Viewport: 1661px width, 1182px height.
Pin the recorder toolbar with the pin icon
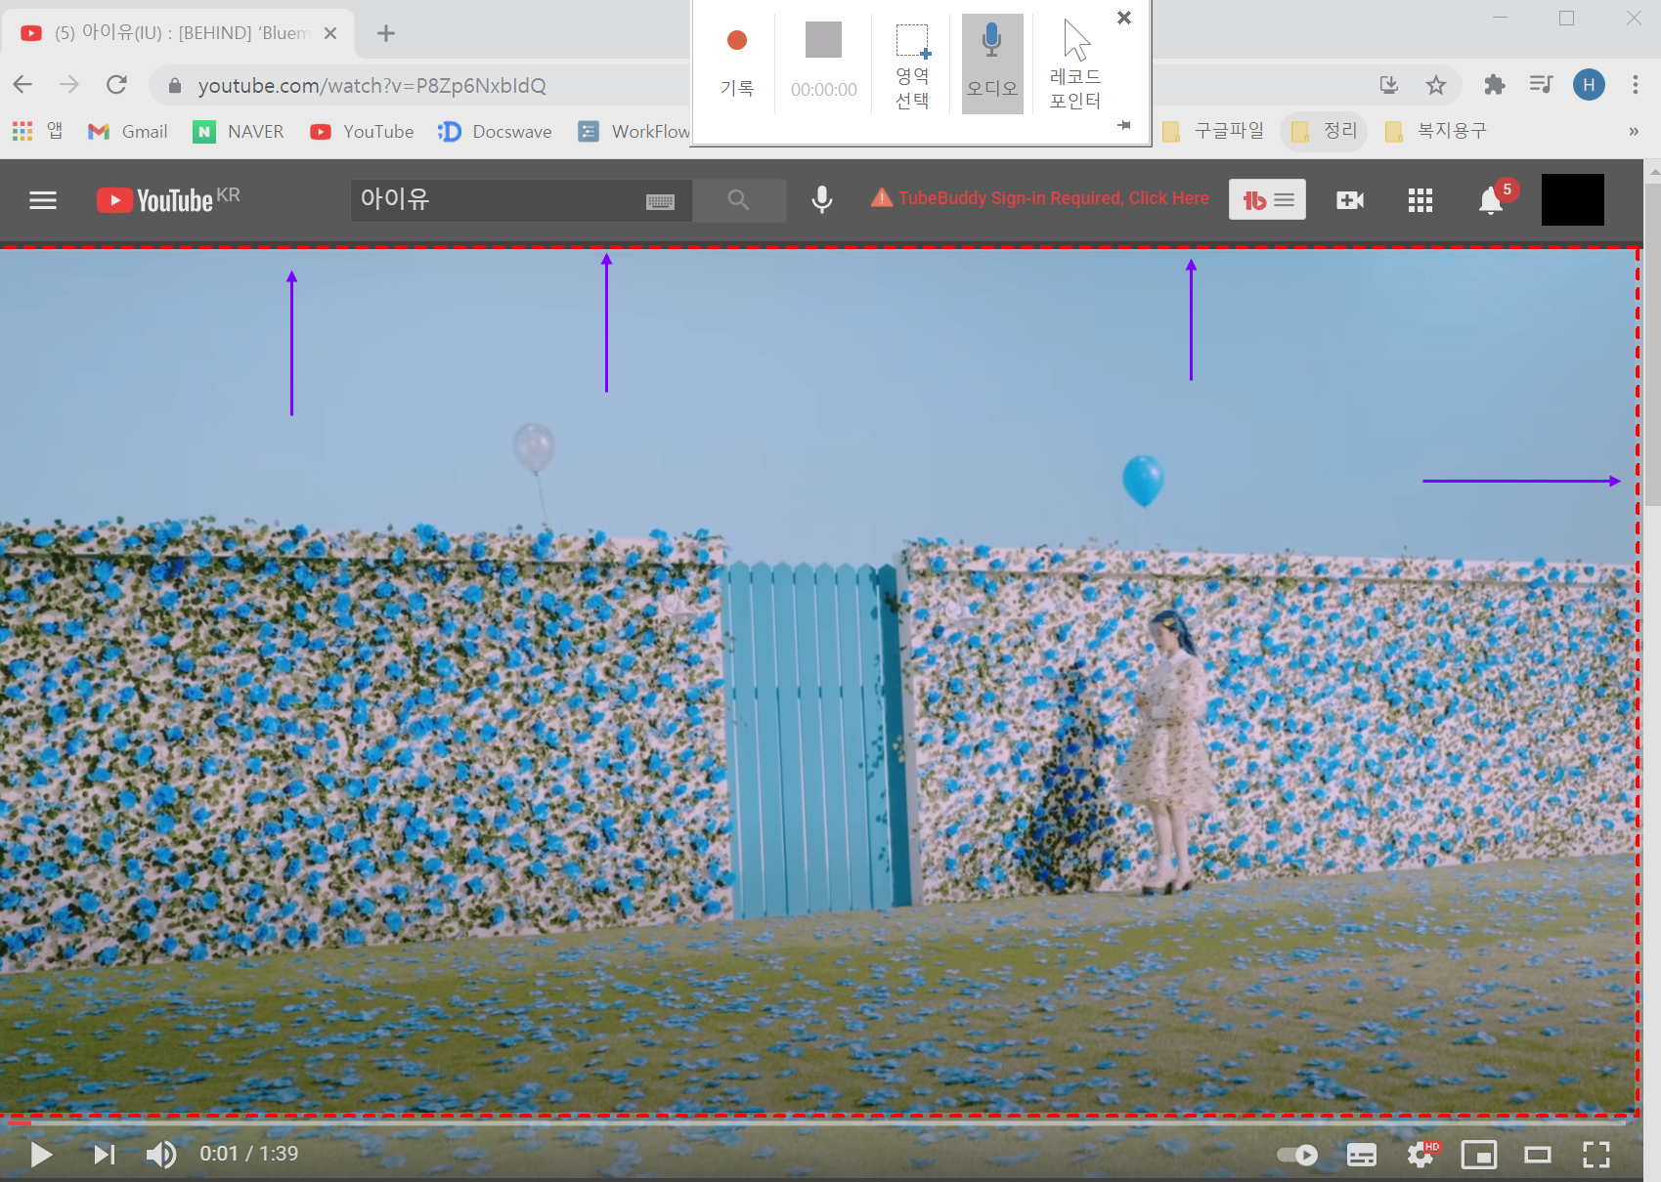click(1124, 125)
